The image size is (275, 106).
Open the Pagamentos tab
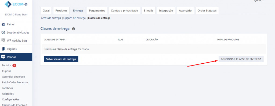tap(97, 11)
